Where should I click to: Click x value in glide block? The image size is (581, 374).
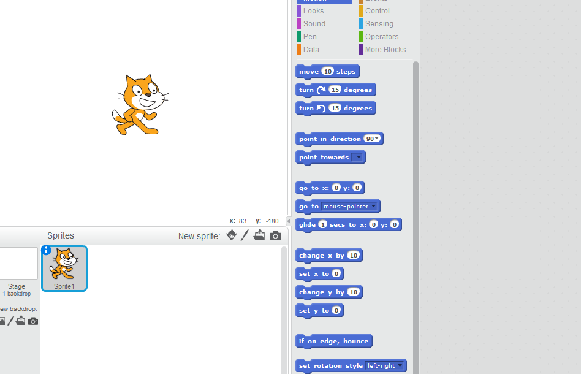click(x=374, y=224)
